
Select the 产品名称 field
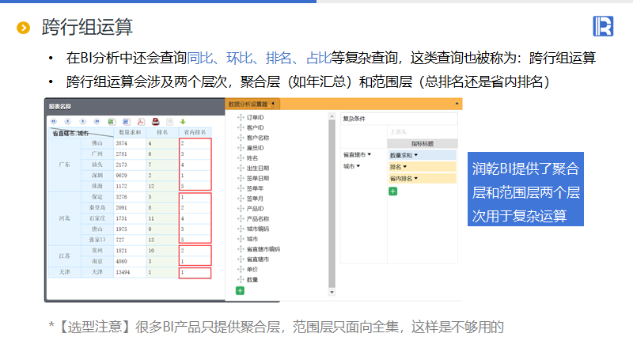(258, 218)
